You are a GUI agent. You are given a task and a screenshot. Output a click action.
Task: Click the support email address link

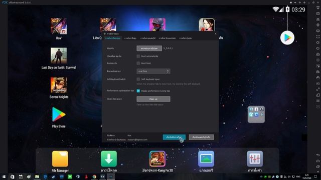[137, 139]
